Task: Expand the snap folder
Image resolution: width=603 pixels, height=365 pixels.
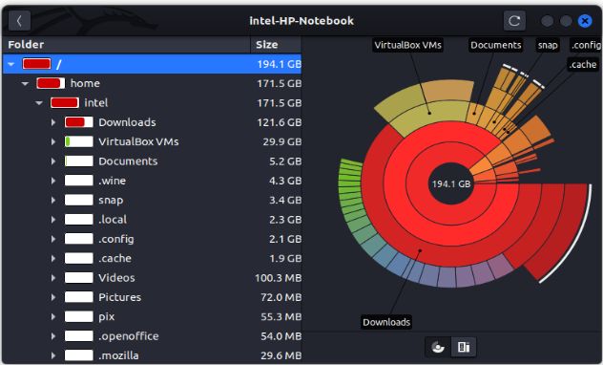Action: point(53,201)
